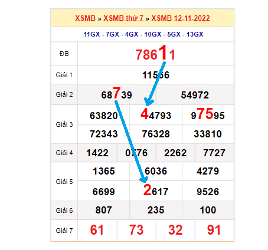This screenshot has height=250, width=268.
Task: Select the Giải 2 number 54972
Action: (x=195, y=95)
